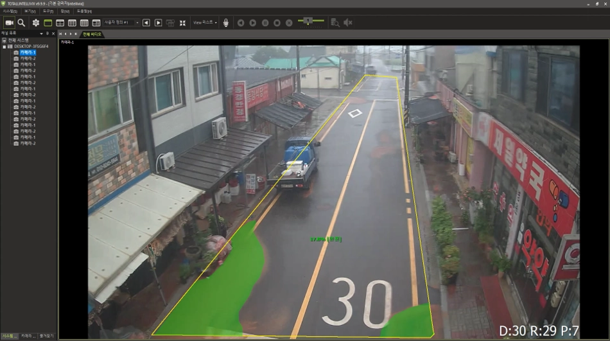Switch to the 카메라 bottom tab
610x341 pixels.
click(x=28, y=336)
